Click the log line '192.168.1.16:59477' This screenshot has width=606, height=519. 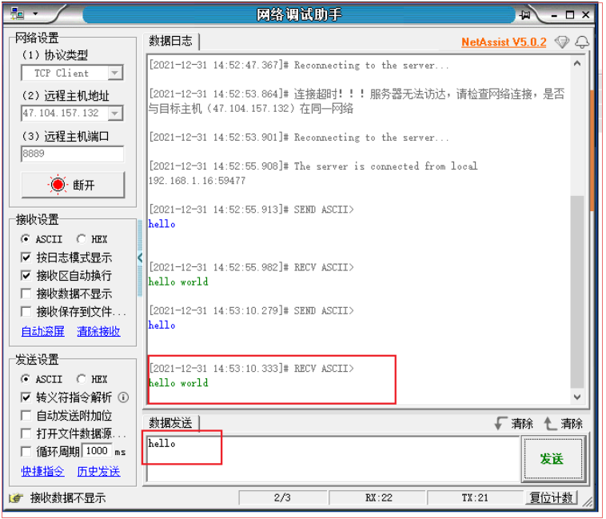pyautogui.click(x=197, y=181)
